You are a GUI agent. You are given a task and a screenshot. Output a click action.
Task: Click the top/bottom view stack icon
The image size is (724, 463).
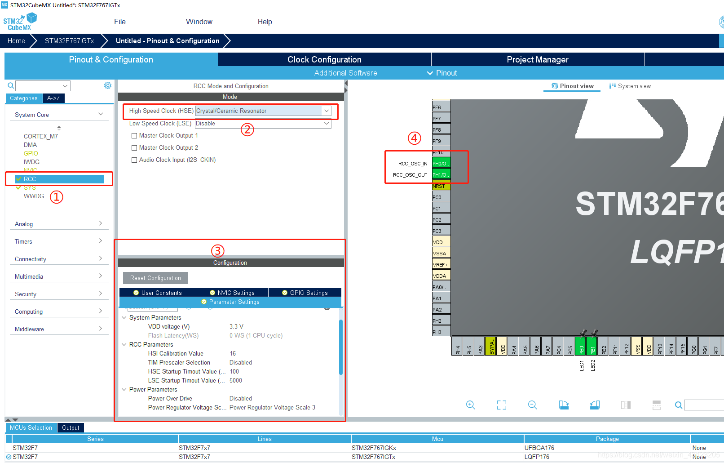pos(657,405)
